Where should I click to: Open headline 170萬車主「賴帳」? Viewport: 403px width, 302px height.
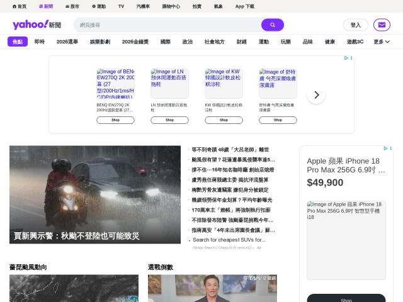(x=231, y=210)
